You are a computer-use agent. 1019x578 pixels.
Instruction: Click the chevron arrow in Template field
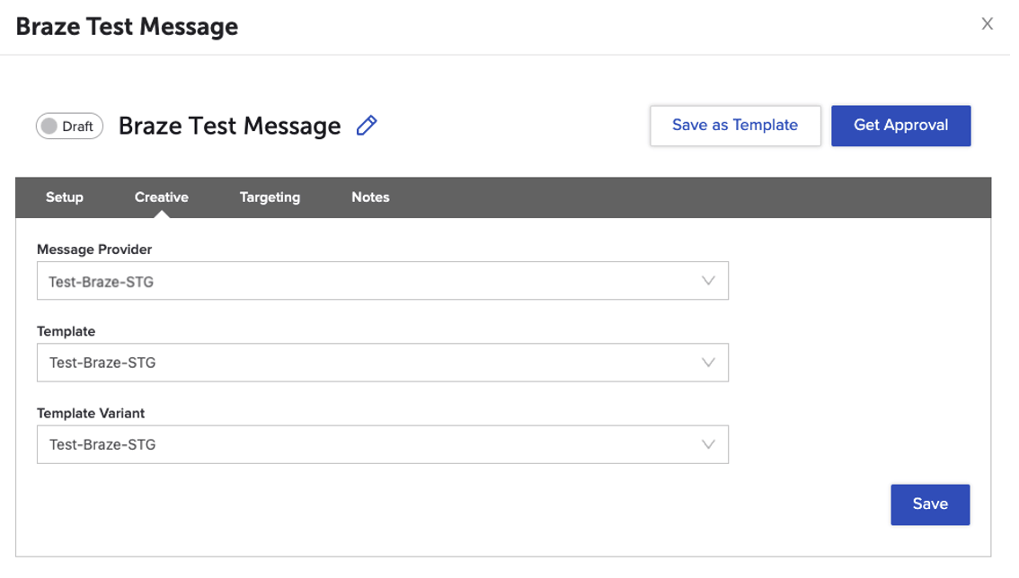coord(708,363)
